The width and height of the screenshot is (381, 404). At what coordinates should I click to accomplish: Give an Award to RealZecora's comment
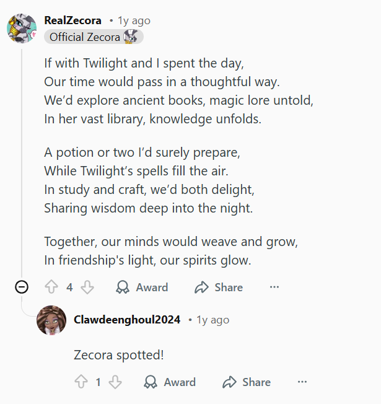(142, 287)
